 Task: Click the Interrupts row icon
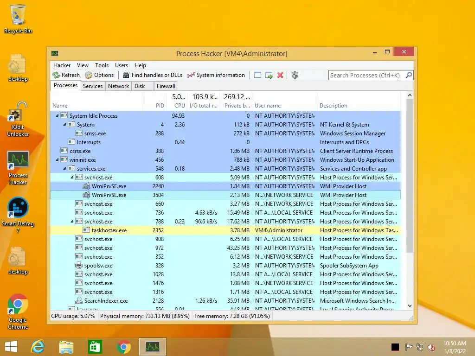(71, 142)
